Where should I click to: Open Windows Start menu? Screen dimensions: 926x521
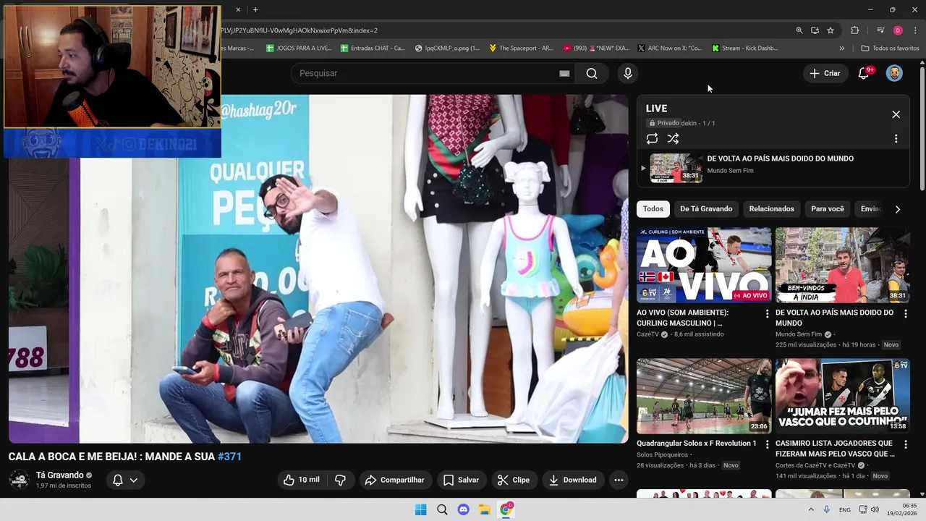(x=421, y=509)
